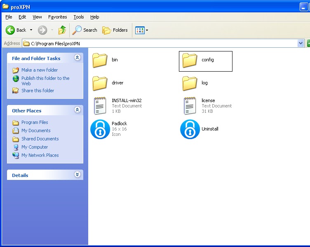Click the My Computer sidebar icon

click(16, 147)
